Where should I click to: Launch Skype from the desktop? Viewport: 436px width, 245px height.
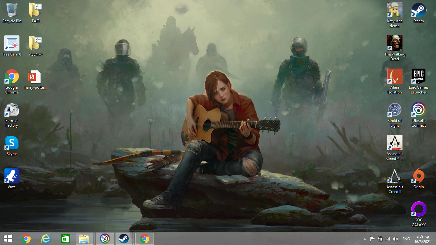(x=12, y=146)
